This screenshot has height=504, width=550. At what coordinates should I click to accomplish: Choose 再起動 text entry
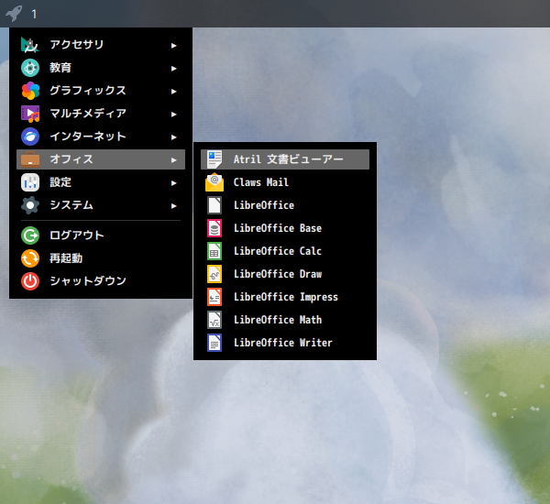point(66,258)
